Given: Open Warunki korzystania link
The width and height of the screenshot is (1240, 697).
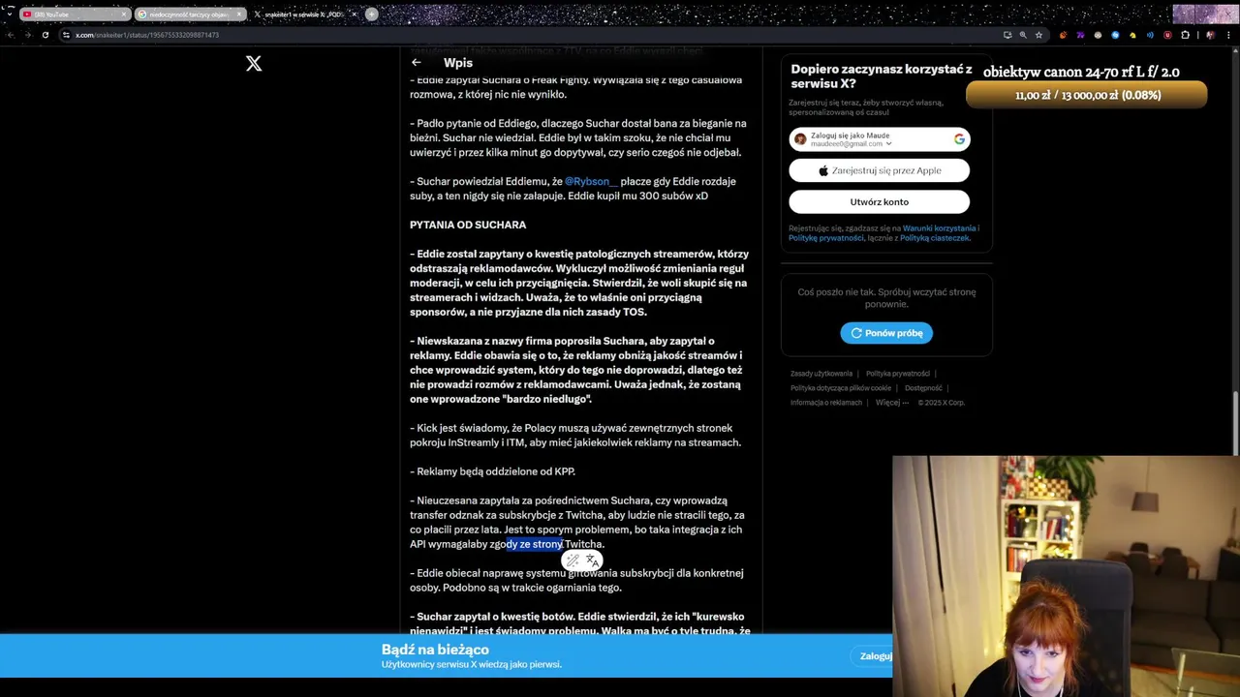Looking at the screenshot, I should [x=939, y=228].
